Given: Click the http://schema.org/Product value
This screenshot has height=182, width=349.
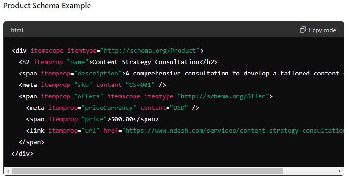Looking at the screenshot, I should pyautogui.click(x=150, y=51).
